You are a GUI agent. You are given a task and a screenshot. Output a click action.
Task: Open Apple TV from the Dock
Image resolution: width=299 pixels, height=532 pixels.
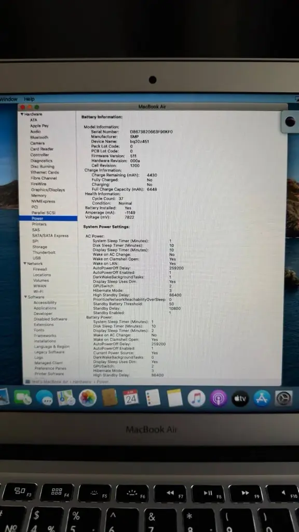coord(240,398)
